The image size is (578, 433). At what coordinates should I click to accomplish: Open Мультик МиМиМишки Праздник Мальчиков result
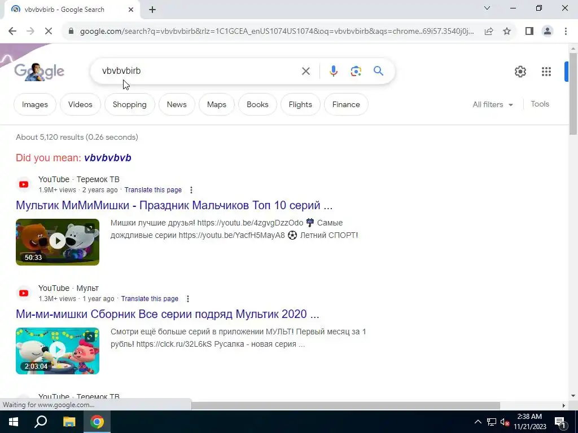(x=174, y=205)
